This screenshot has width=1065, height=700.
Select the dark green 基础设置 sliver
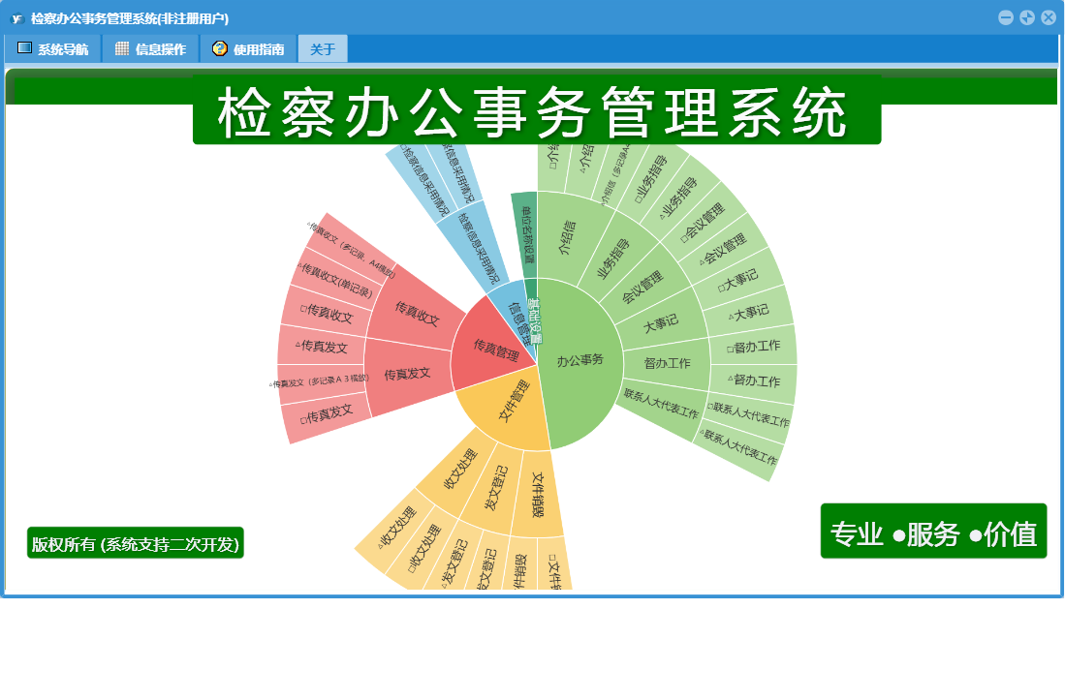point(533,319)
